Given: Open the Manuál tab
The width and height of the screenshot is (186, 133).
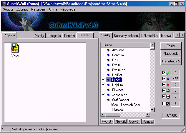Looking at the screenshot, I should point(166,35).
